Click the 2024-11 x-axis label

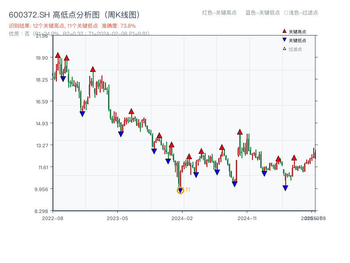[247, 218]
